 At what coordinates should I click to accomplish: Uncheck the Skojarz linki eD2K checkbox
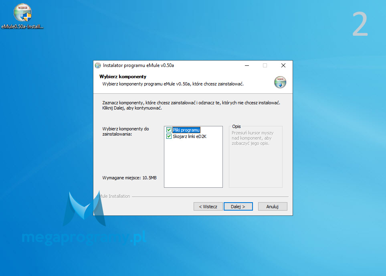pyautogui.click(x=169, y=136)
